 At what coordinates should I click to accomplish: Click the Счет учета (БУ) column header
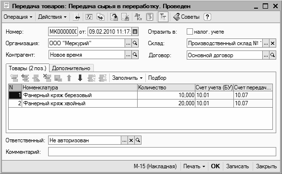[x=214, y=87]
